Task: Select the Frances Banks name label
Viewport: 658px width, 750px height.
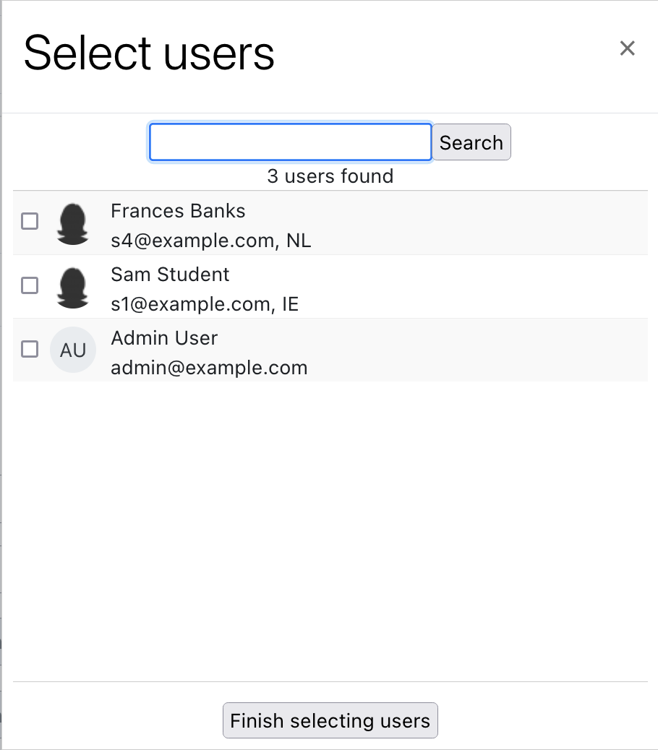Action: click(x=178, y=211)
